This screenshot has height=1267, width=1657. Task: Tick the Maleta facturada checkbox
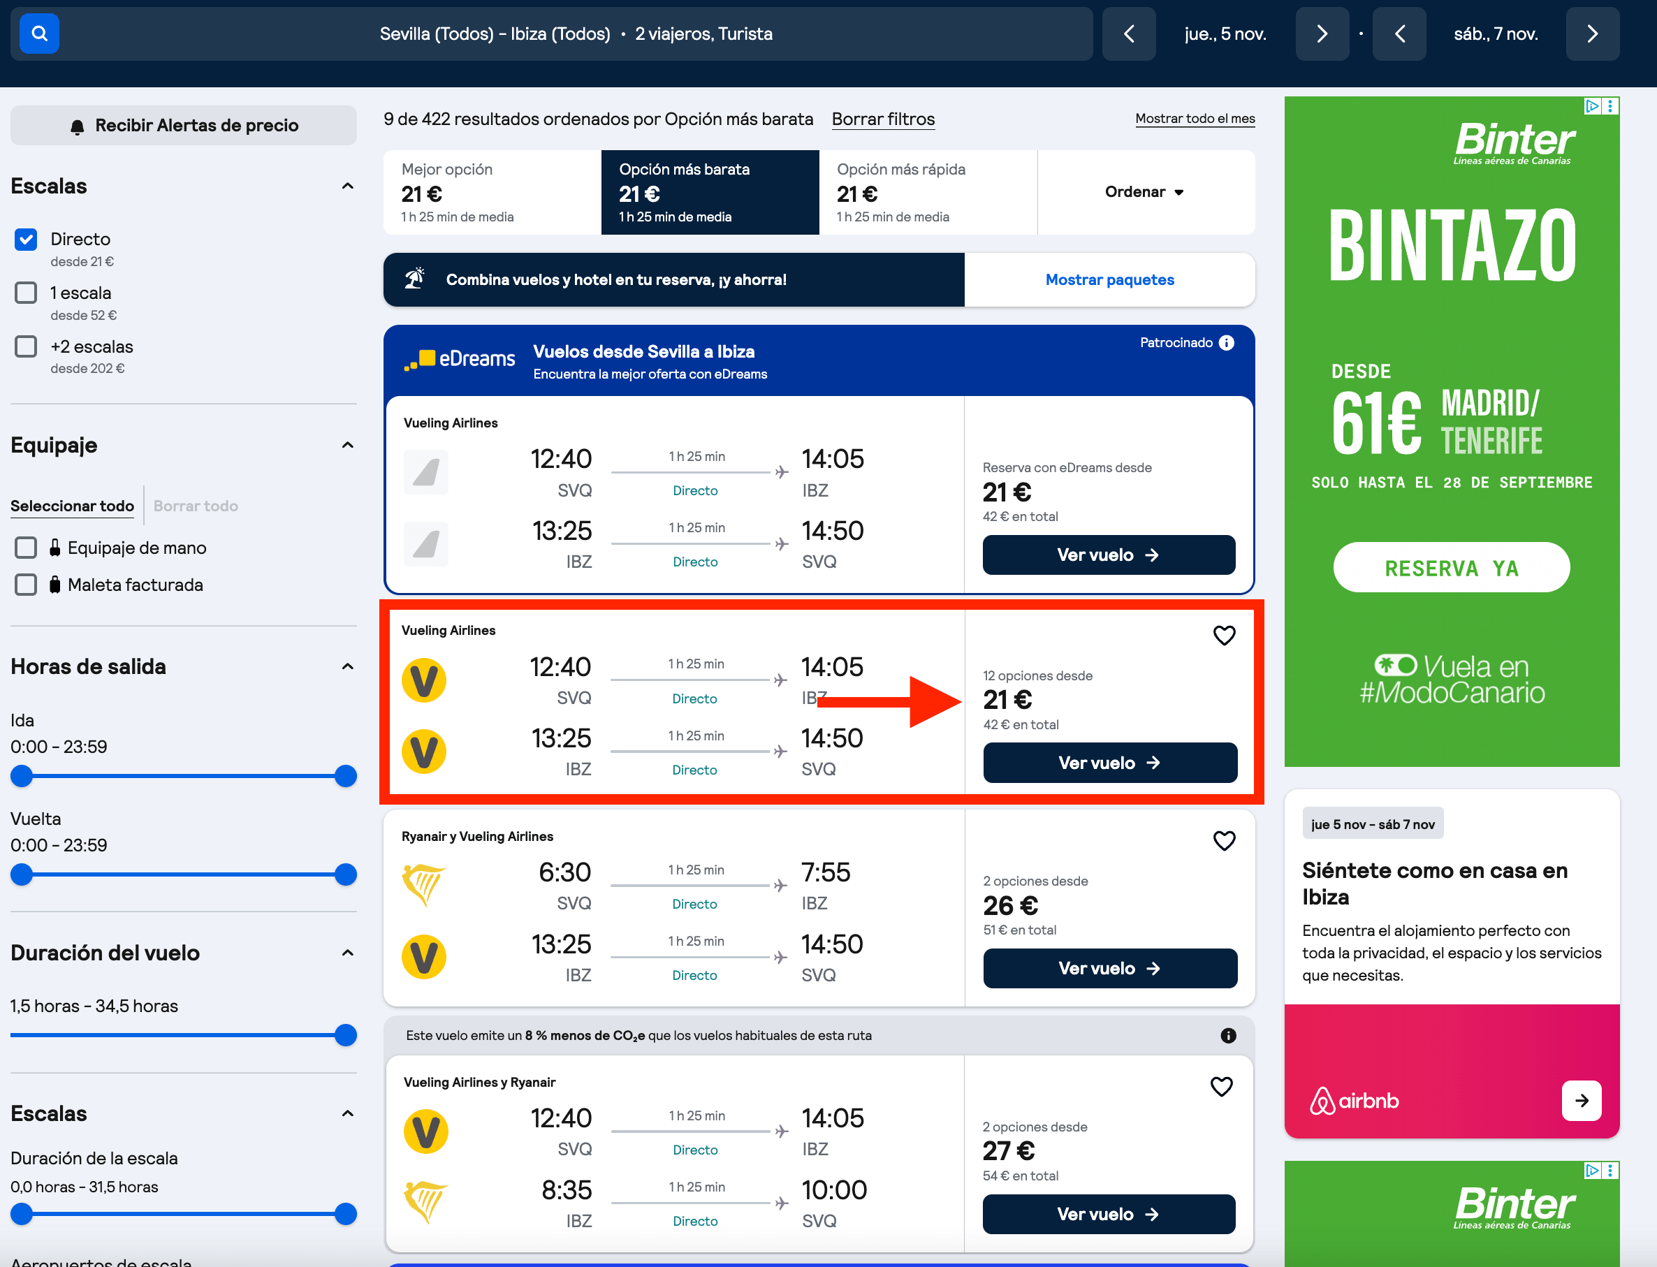[x=27, y=585]
